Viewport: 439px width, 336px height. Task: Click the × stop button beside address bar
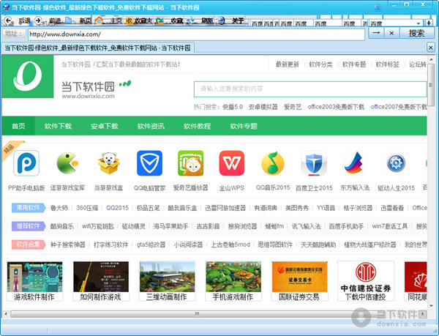(391, 34)
